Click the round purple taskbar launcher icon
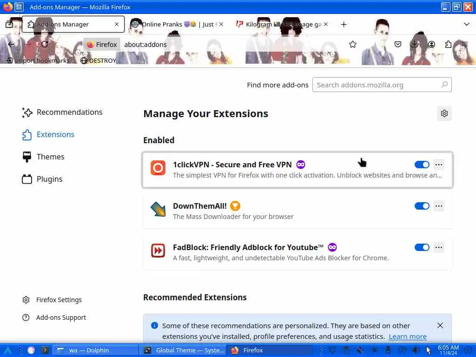 [31, 350]
